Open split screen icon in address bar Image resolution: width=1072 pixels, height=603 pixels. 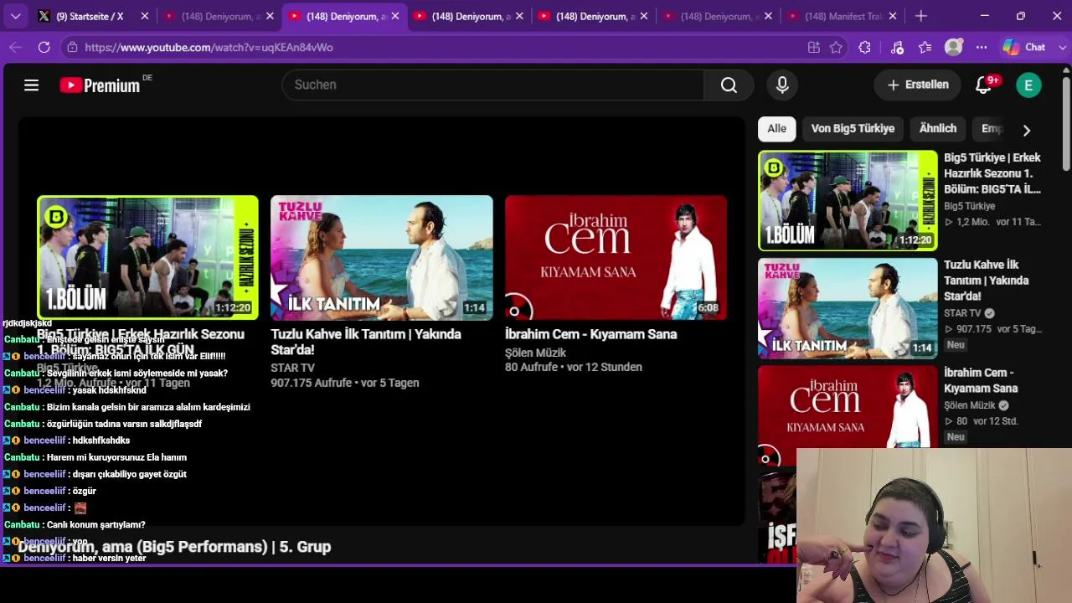pos(813,48)
